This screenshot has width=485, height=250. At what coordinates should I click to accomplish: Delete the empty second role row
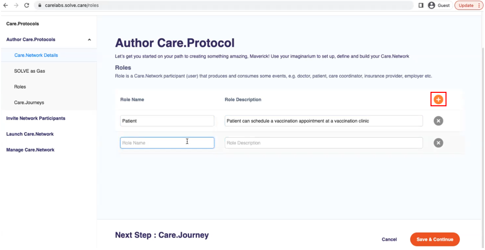(x=438, y=143)
